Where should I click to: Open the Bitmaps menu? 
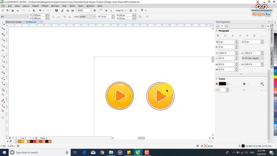pyautogui.click(x=55, y=6)
